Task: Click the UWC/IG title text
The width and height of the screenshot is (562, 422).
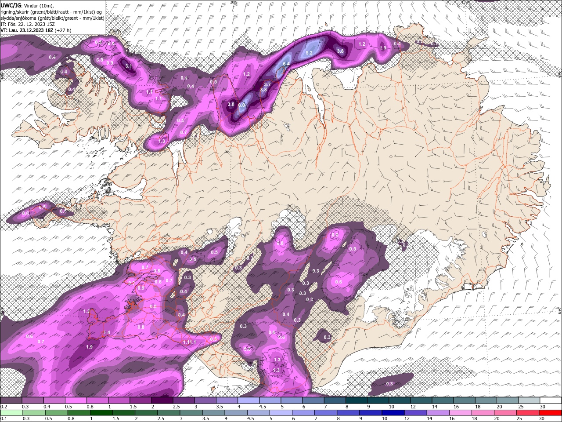Action: pyautogui.click(x=11, y=5)
